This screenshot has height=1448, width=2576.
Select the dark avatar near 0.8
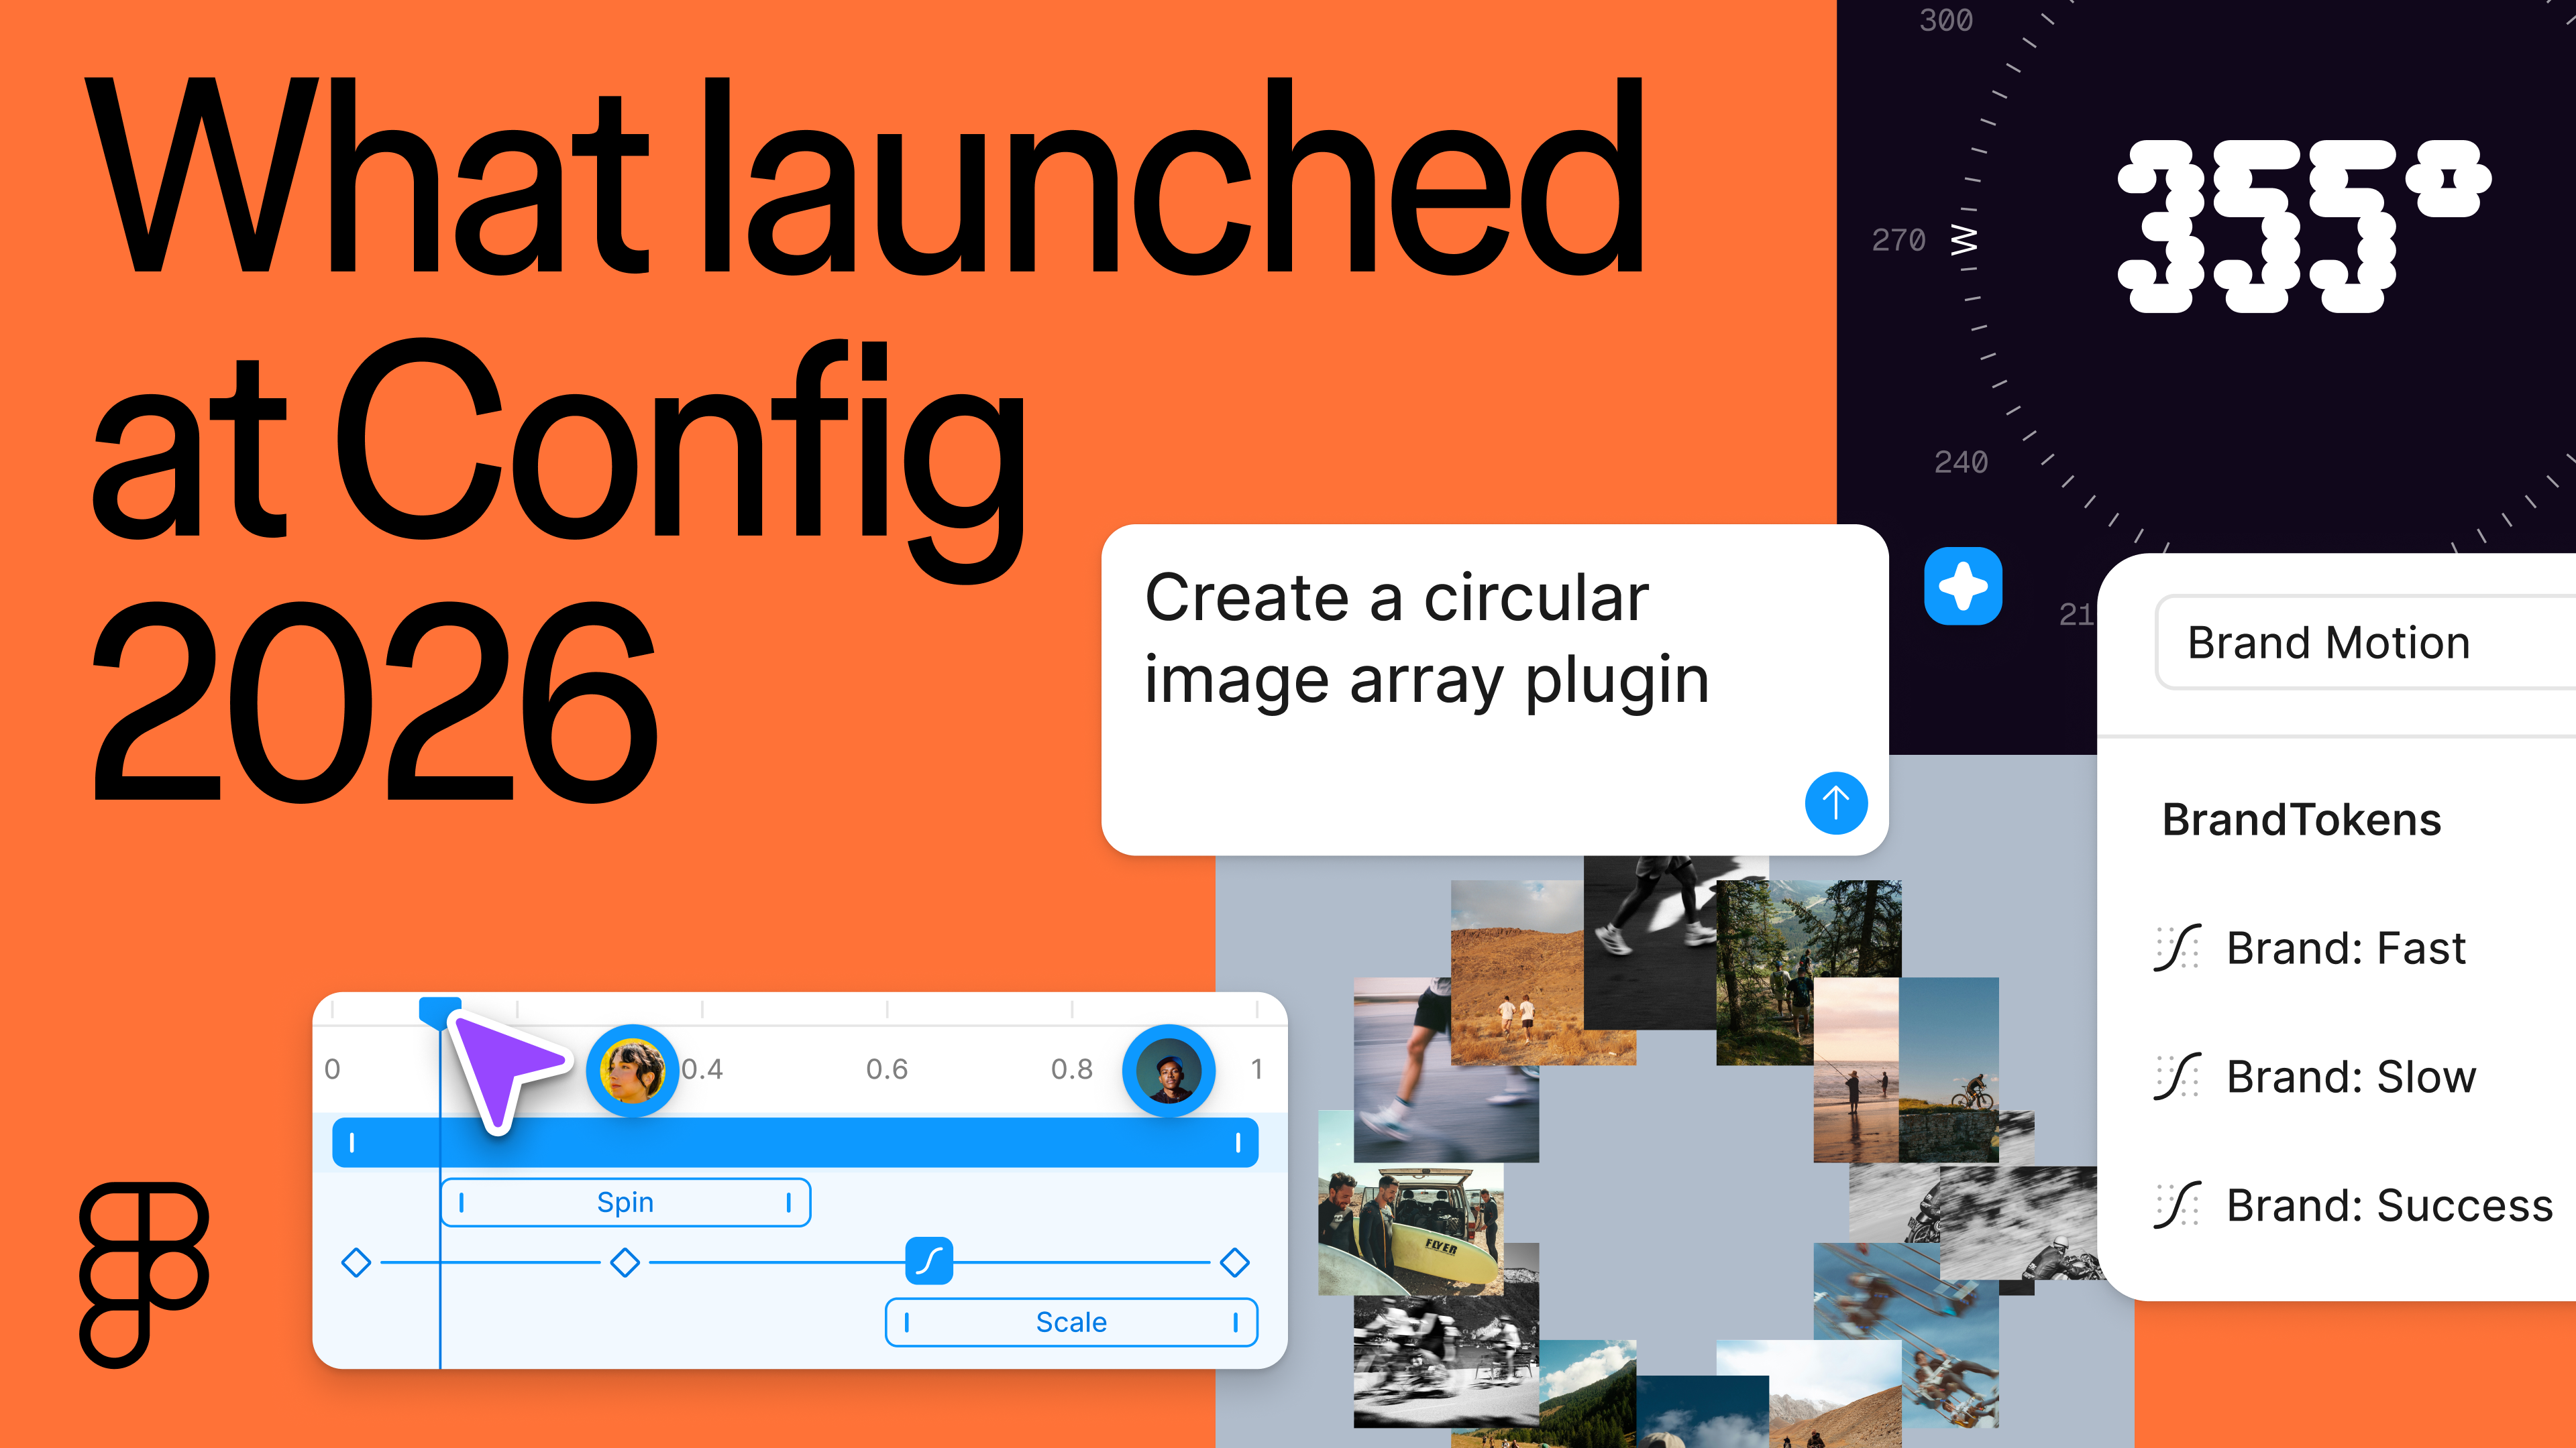[1168, 1071]
